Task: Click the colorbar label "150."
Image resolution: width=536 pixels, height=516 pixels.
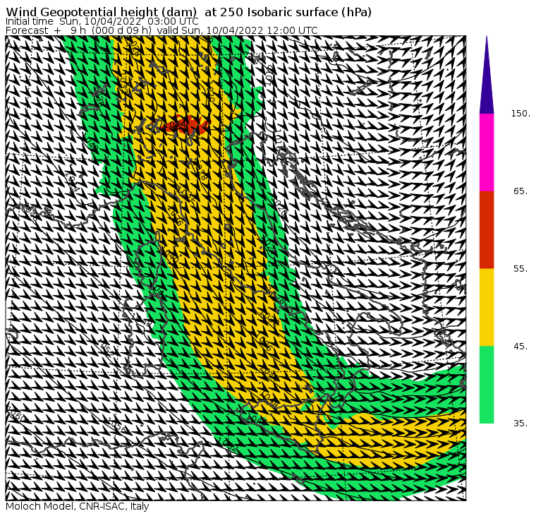Action: (520, 114)
